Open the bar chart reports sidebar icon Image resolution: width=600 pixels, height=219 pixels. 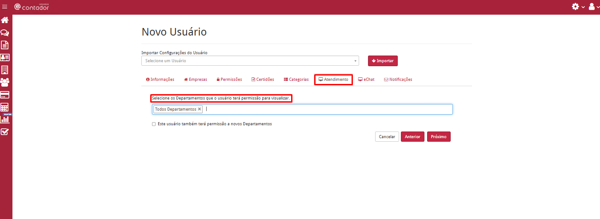point(5,119)
